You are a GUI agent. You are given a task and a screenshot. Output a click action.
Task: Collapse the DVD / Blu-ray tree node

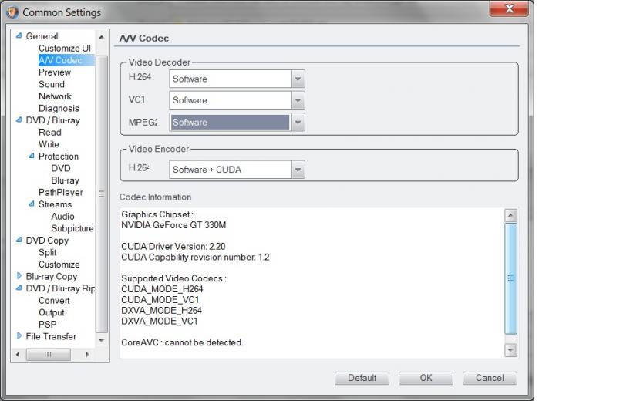pos(19,120)
